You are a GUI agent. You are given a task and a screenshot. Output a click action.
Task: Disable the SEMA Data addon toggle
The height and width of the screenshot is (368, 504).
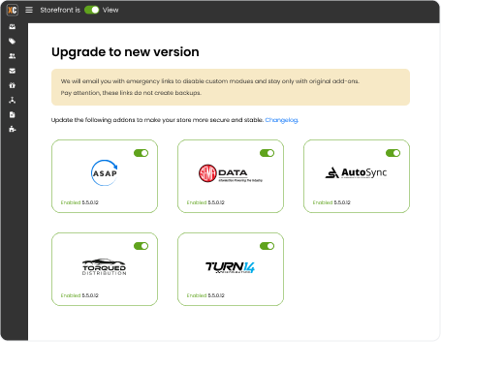[268, 153]
